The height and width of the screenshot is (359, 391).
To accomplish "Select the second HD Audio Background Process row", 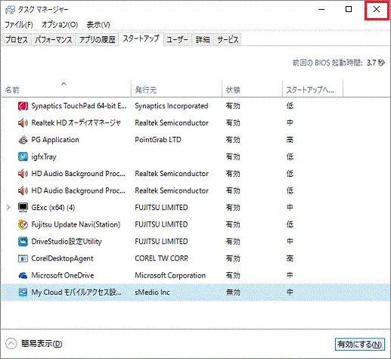I will coord(195,190).
